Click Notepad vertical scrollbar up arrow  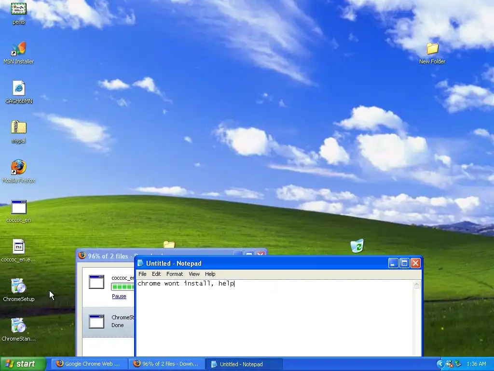coord(417,285)
